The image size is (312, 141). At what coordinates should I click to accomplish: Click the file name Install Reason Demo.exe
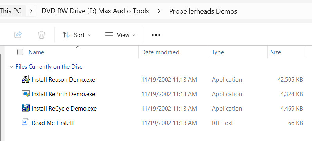click(x=63, y=80)
